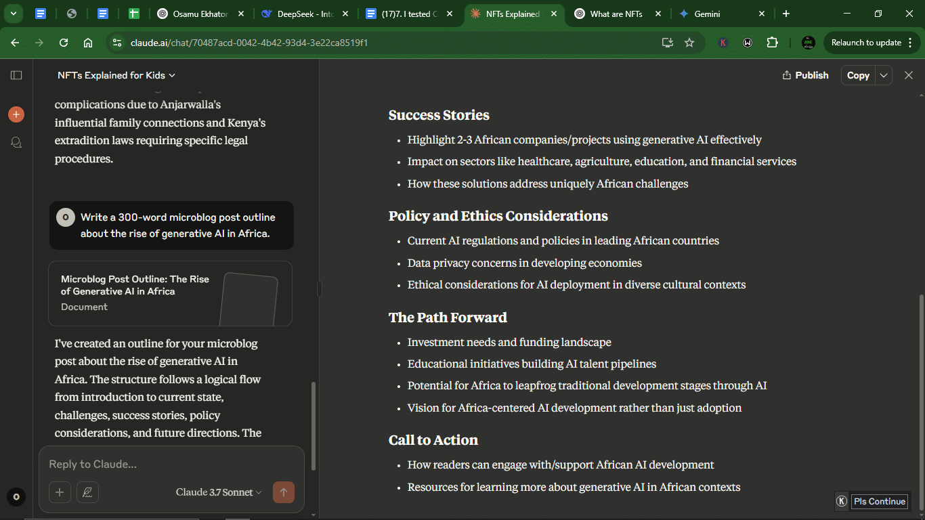The image size is (925, 520).
Task: Click the 'Call to Action' heading
Action: click(x=433, y=440)
